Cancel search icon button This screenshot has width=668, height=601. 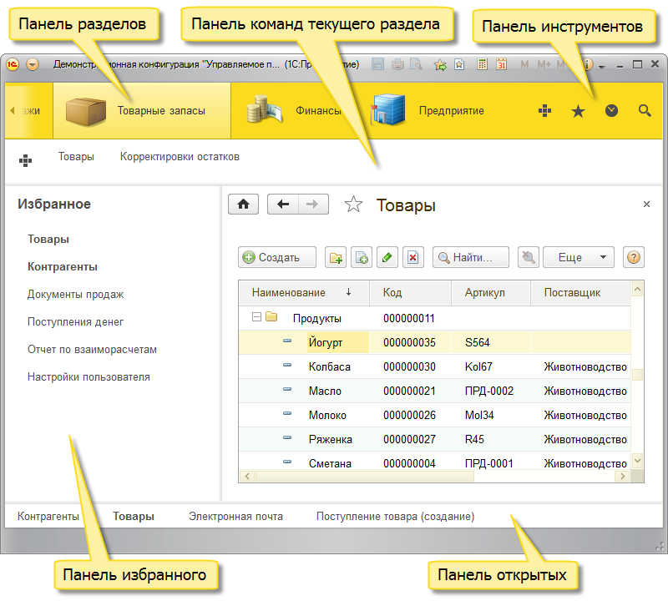pyautogui.click(x=529, y=257)
